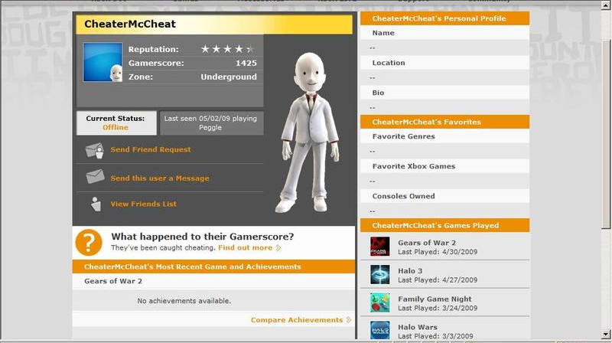Click the orange question mark icon
The height and width of the screenshot is (343, 612).
point(89,242)
